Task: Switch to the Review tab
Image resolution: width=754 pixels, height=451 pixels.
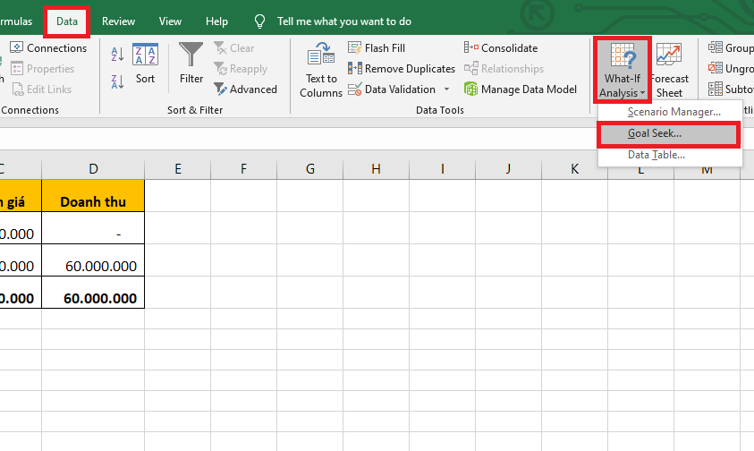Action: 119,21
